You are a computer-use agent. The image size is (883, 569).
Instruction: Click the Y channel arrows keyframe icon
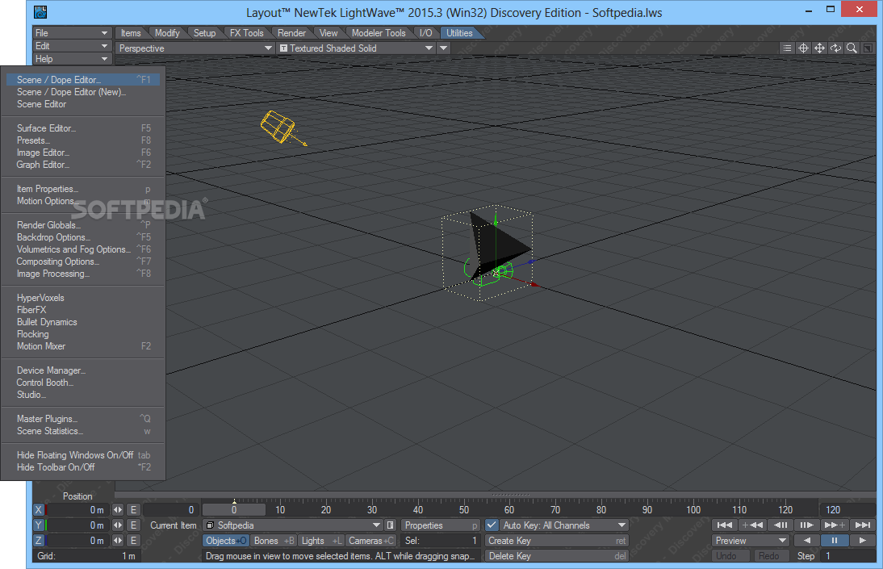coord(118,525)
